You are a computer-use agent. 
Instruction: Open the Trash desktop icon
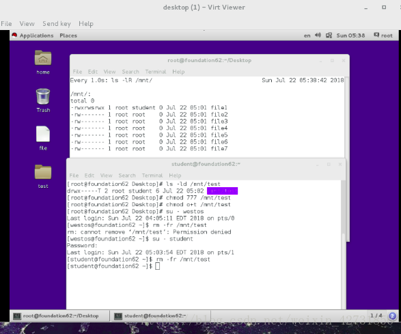[43, 96]
